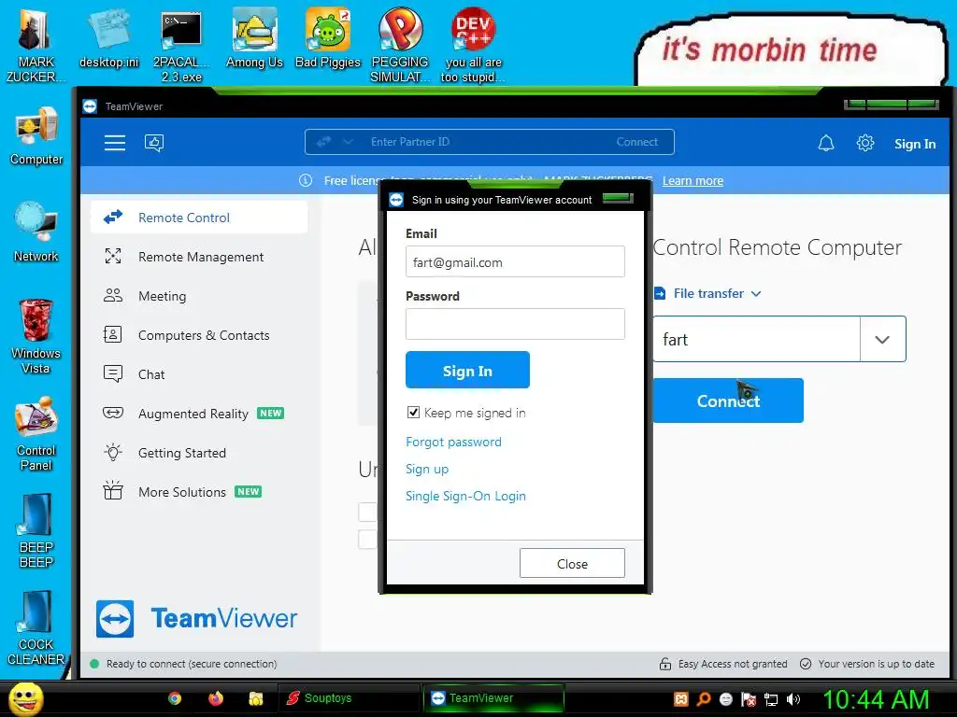This screenshot has height=717, width=957.
Task: Select Remote Management in the sidebar
Action: pos(199,257)
